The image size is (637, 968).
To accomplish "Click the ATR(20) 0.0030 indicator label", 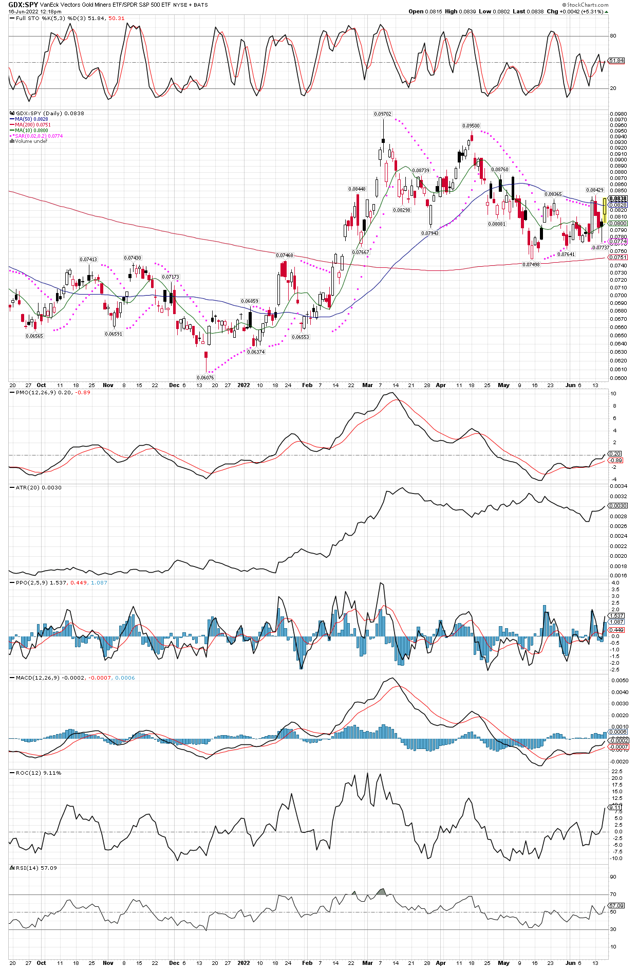I will 39,488.
